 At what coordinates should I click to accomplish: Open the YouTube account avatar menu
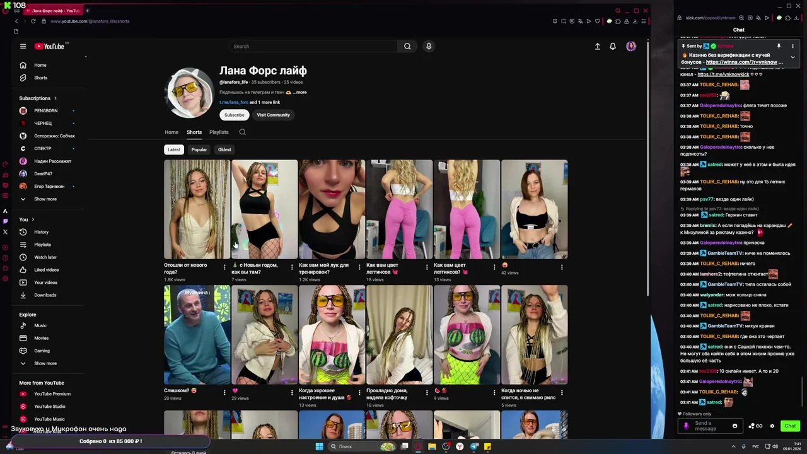631,46
